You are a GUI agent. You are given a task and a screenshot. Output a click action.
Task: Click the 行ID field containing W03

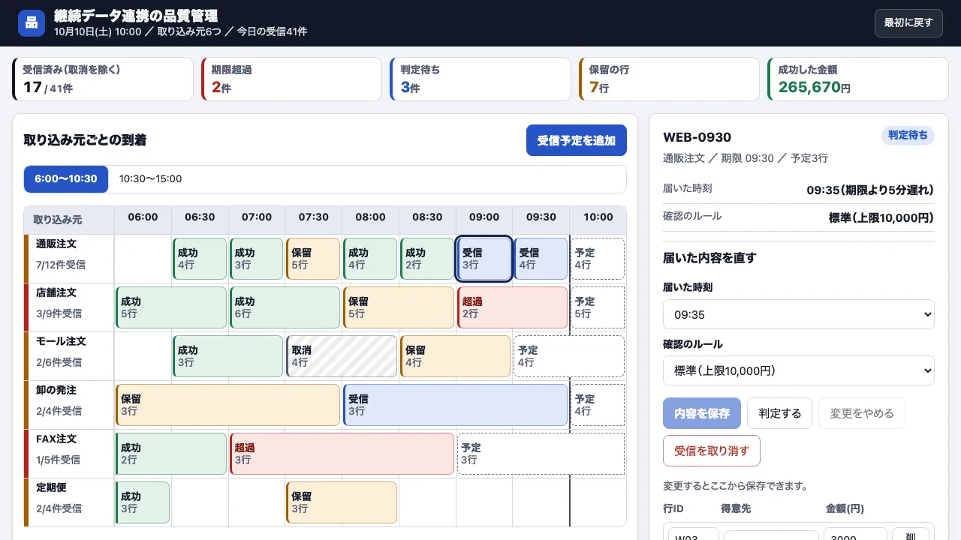[x=694, y=534]
